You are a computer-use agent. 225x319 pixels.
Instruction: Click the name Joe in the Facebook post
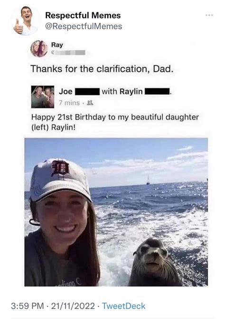(66, 91)
